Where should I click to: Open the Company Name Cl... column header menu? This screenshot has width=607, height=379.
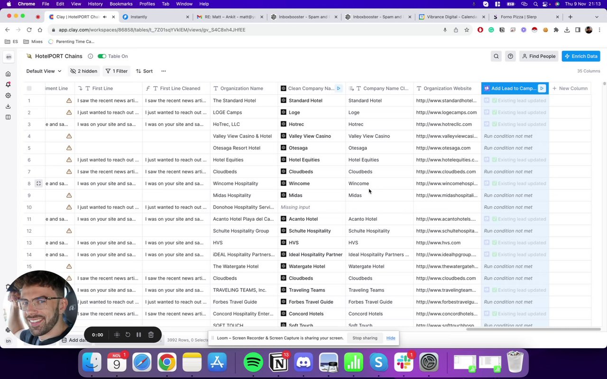click(379, 88)
